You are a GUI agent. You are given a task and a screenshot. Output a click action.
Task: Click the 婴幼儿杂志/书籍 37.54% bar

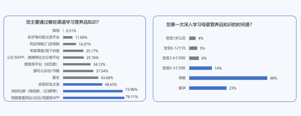tap(78, 71)
